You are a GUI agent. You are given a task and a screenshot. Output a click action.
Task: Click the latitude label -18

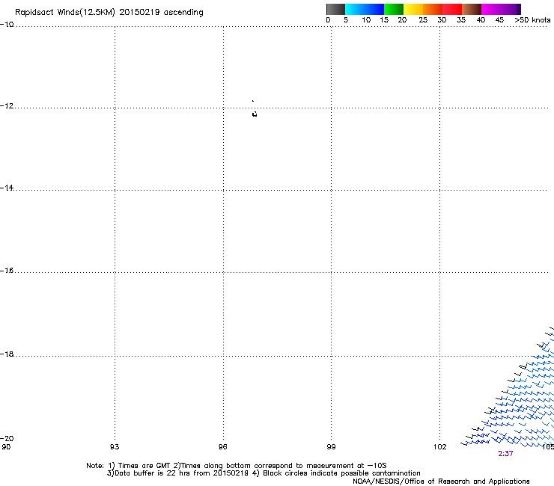click(7, 354)
